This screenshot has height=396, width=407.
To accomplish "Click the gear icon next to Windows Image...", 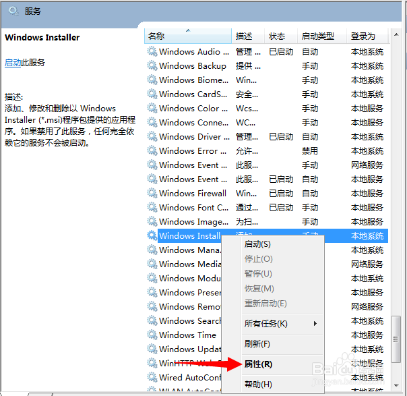I will click(x=152, y=221).
